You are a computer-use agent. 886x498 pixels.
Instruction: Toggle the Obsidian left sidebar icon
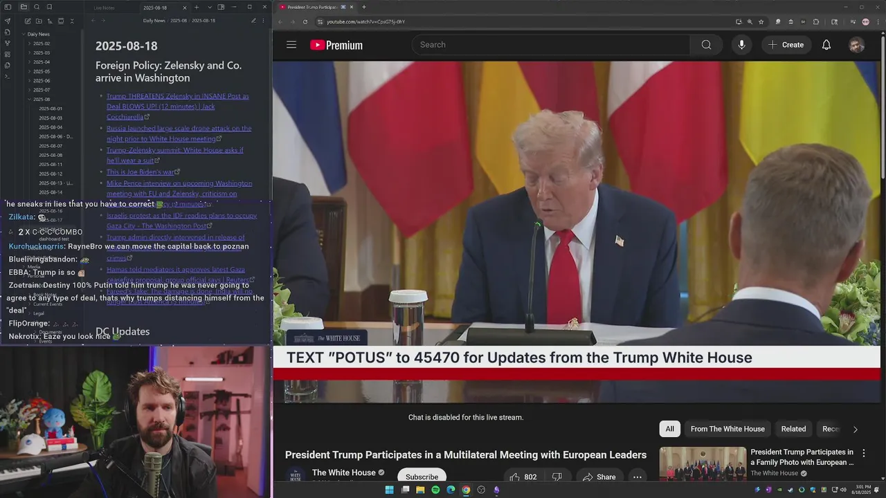pos(8,7)
